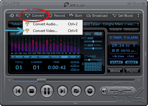Click the rewind double-arrow icon

pos(9,80)
